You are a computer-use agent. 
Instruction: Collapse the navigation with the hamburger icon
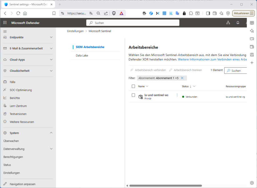[5, 31]
